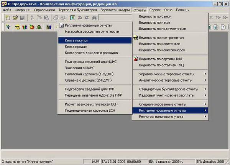Open the Книга продаж report
Screen dimensions: 230x165
coord(95,46)
